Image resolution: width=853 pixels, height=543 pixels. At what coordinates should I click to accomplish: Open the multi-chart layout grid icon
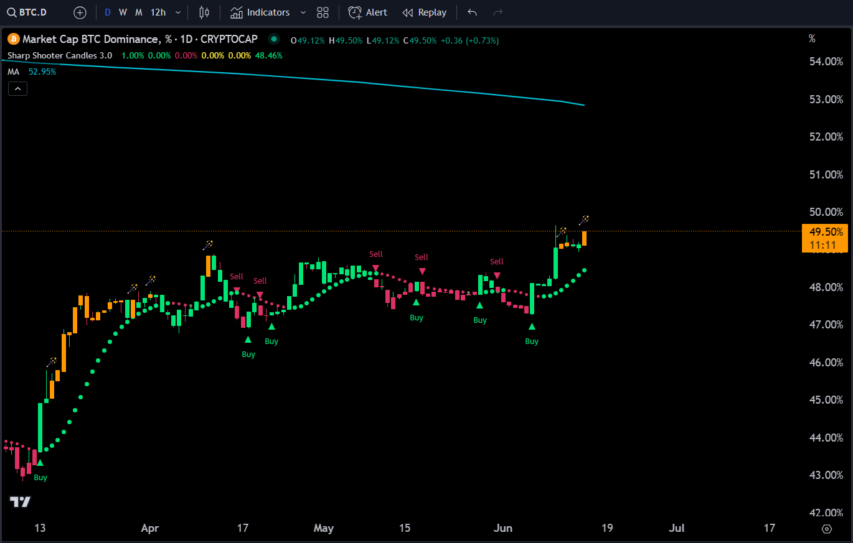323,12
